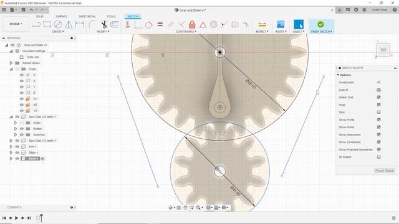Switch to the SHEET METAL tab
This screenshot has height=224, width=399.
click(87, 16)
